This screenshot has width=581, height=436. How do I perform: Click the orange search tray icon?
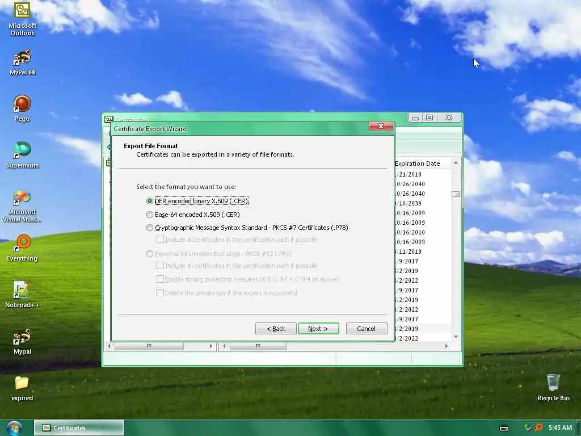pos(539,427)
